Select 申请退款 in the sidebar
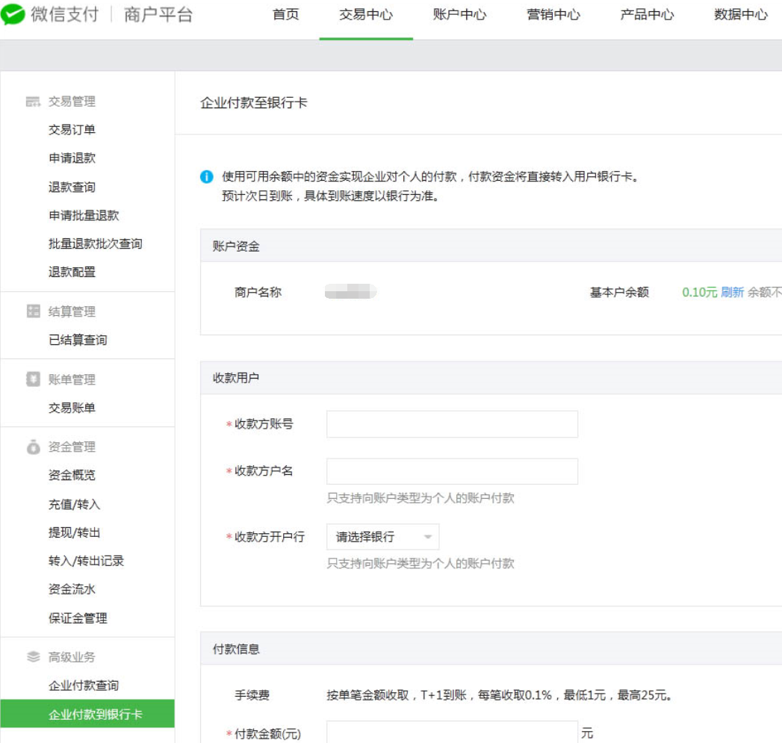Viewport: 782px width, 743px height. coord(72,158)
